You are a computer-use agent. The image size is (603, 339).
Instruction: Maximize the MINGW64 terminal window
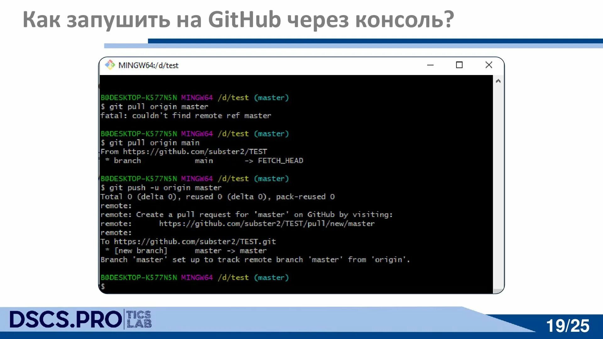point(459,65)
